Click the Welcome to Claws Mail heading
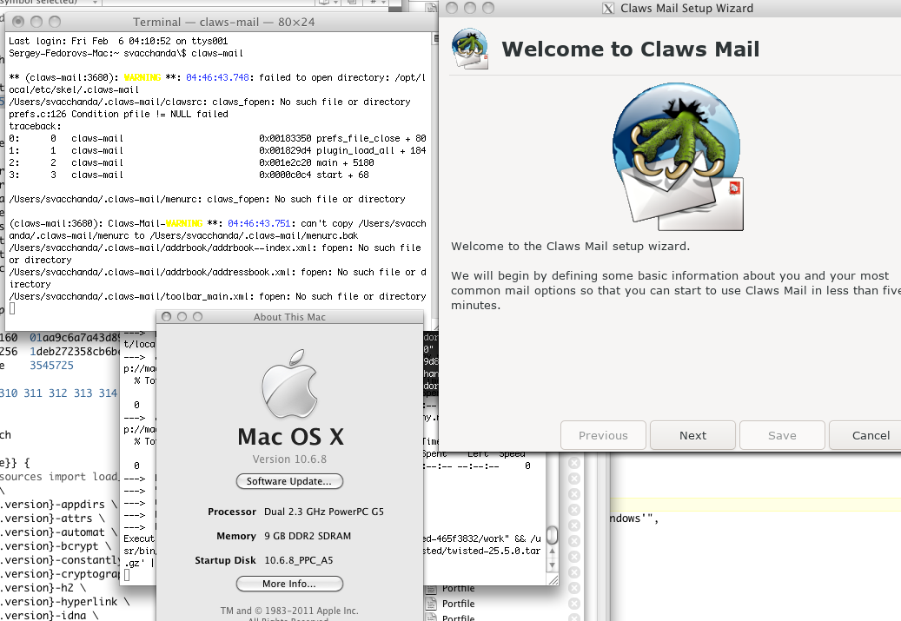Screen dimensions: 901x621 click(631, 49)
